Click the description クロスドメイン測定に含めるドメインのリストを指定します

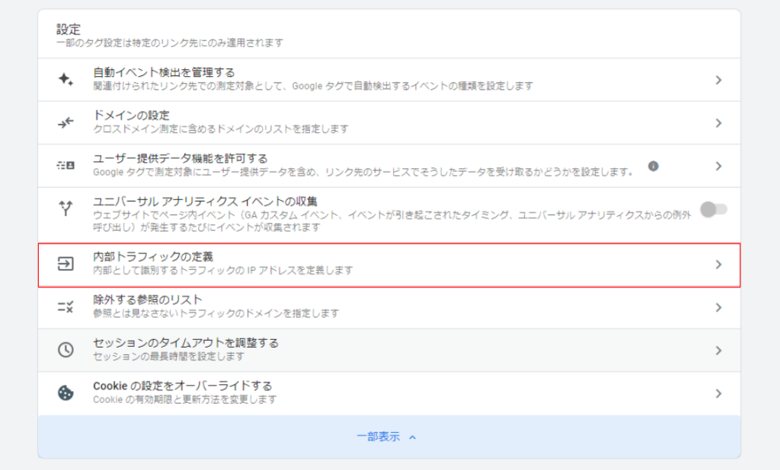(221, 129)
